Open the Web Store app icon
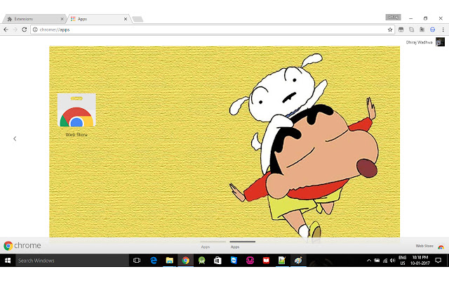This screenshot has width=449, height=281. tap(76, 111)
